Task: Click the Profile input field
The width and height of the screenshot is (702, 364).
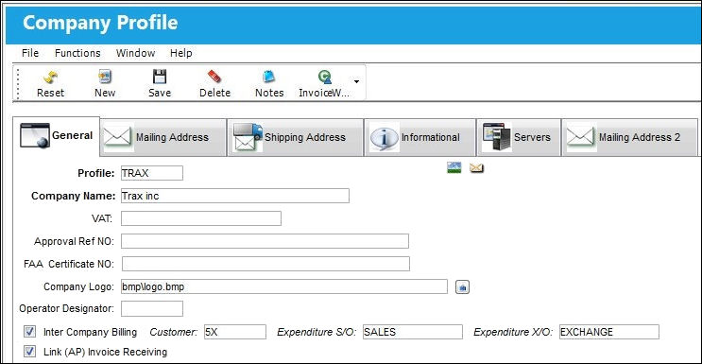Action: [x=152, y=173]
